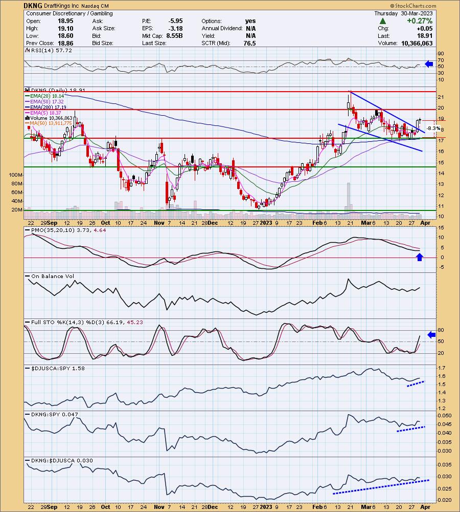Click the EMA(50) 17.32 legend entry
Screen dimensions: 460x512
[44, 101]
